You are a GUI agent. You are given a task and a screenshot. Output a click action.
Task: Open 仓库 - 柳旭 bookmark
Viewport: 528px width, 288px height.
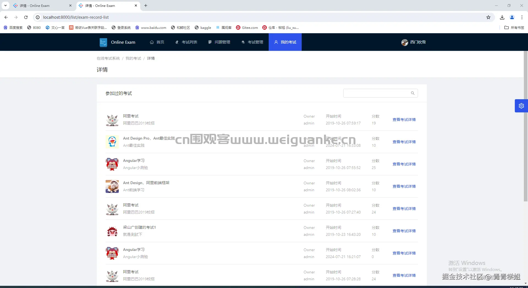coord(280,27)
